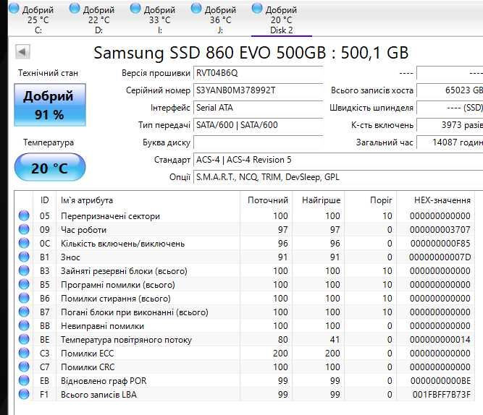Screen dimensions: 483x415
Task: Select Перепризначені сектори attribute name
Action: [110, 216]
